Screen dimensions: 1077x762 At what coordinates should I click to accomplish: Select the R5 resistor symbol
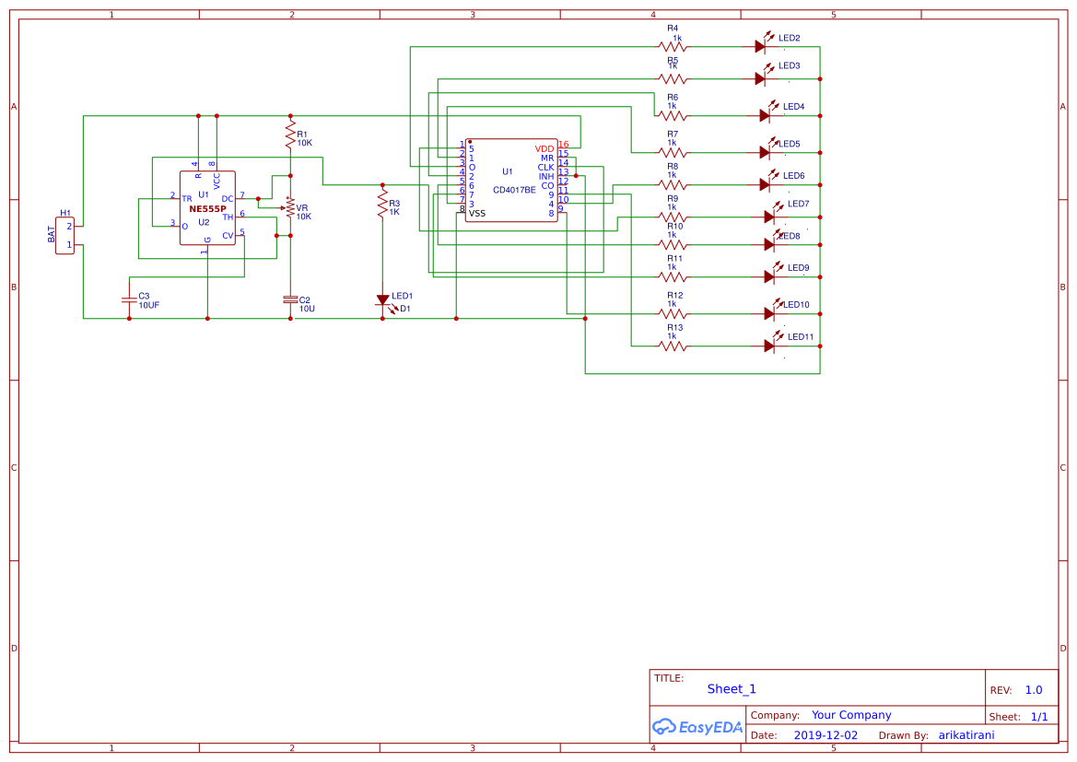(673, 79)
